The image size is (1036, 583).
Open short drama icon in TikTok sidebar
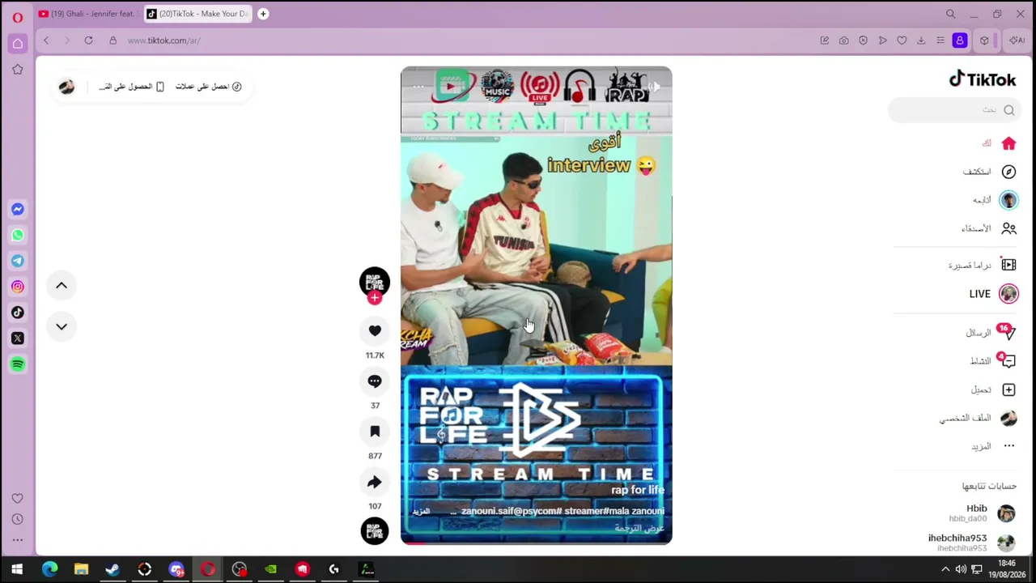[1008, 265]
